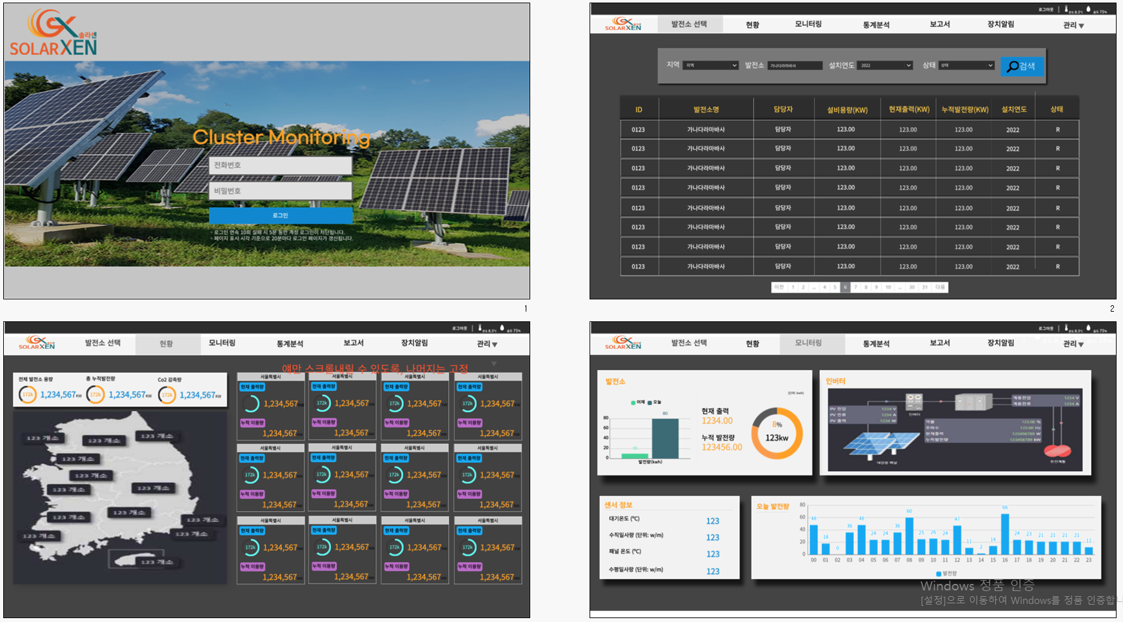Select the 현황 tab on the plant list screen

[x=752, y=25]
